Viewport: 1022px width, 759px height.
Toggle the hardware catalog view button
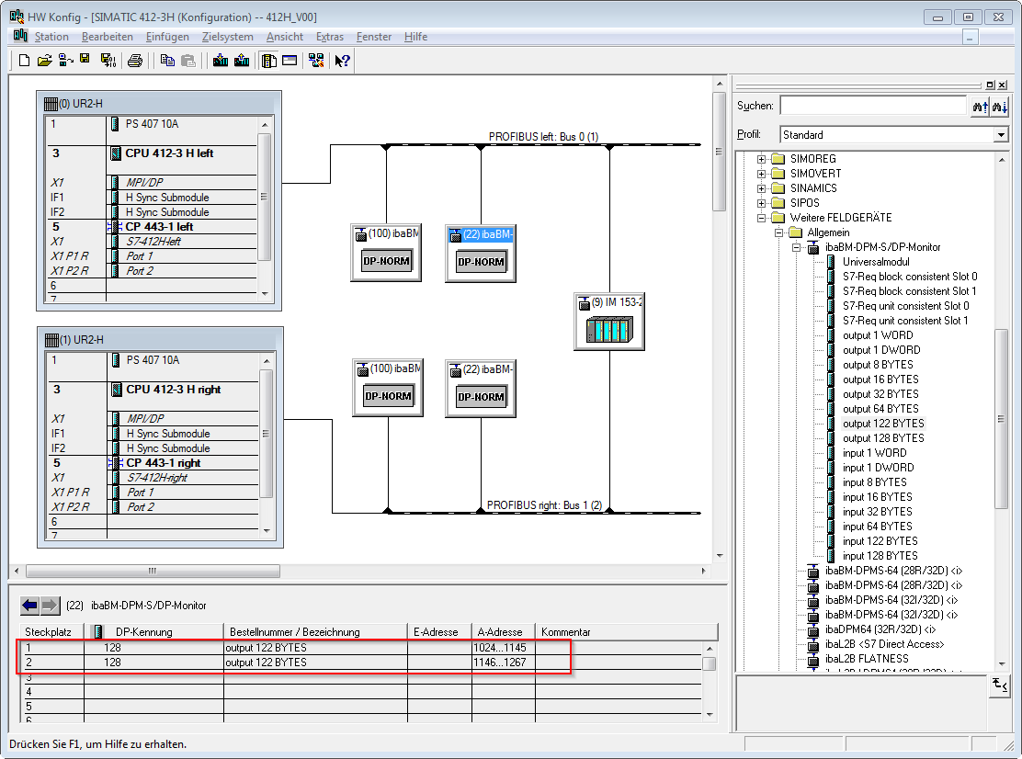(x=269, y=61)
